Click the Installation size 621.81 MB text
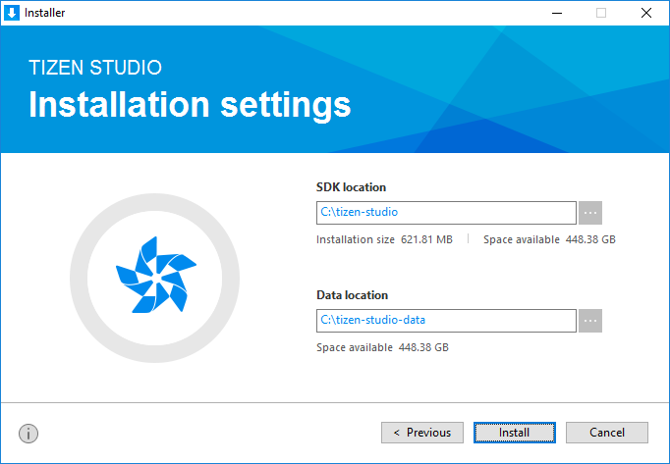Viewport: 670px width, 464px height. click(384, 239)
